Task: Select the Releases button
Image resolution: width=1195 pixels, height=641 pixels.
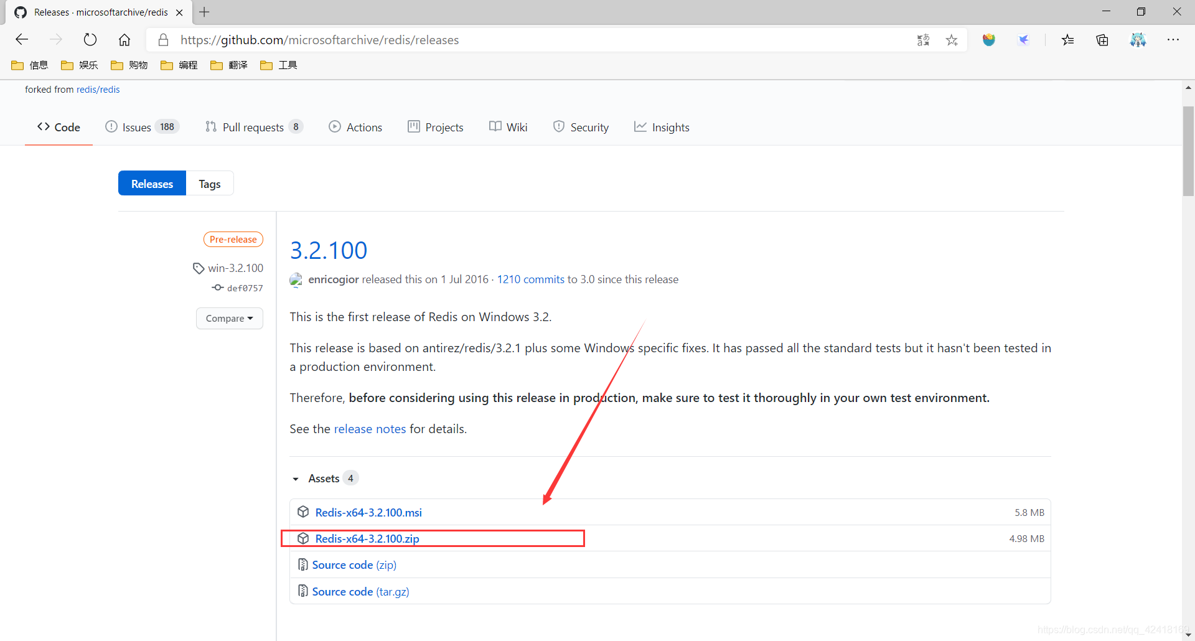Action: point(152,184)
